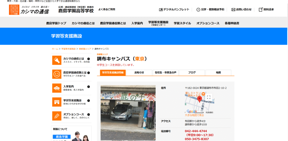Open 鹿島学園通信制とは in navigation bar
The image size is (288, 141).
click(113, 23)
